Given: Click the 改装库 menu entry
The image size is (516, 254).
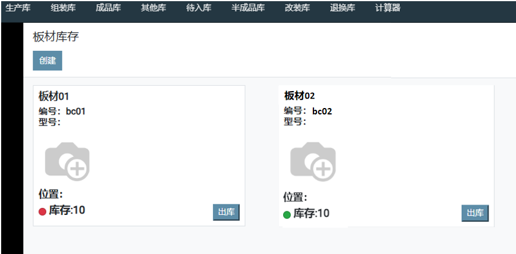Looking at the screenshot, I should coord(297,8).
